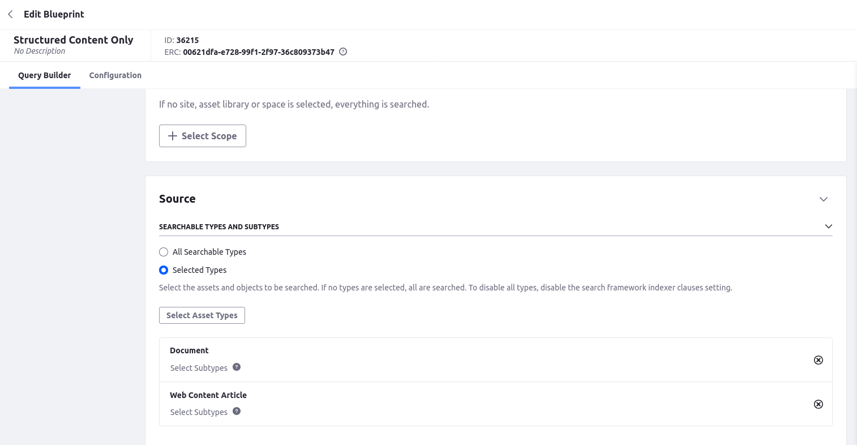This screenshot has width=857, height=445.
Task: Click Select Subtypes under Web Content Article
Action: (199, 412)
